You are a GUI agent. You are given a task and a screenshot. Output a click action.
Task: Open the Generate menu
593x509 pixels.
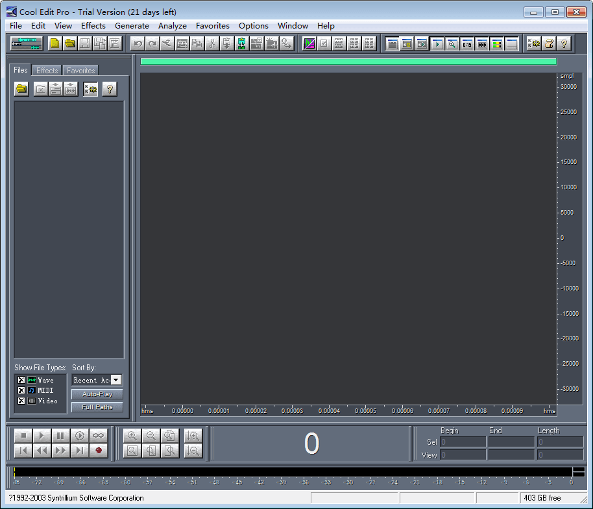pos(132,26)
